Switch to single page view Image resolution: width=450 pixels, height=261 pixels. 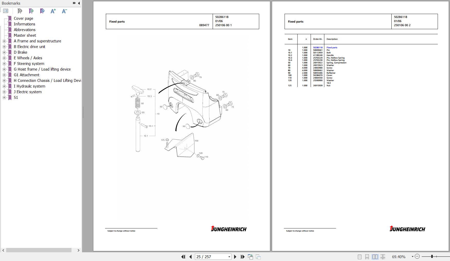359,257
